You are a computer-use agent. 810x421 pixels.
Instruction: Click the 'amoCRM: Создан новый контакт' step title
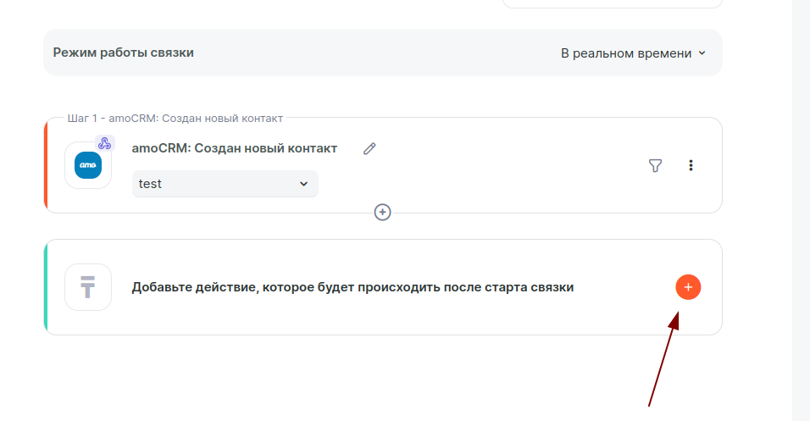(x=235, y=148)
